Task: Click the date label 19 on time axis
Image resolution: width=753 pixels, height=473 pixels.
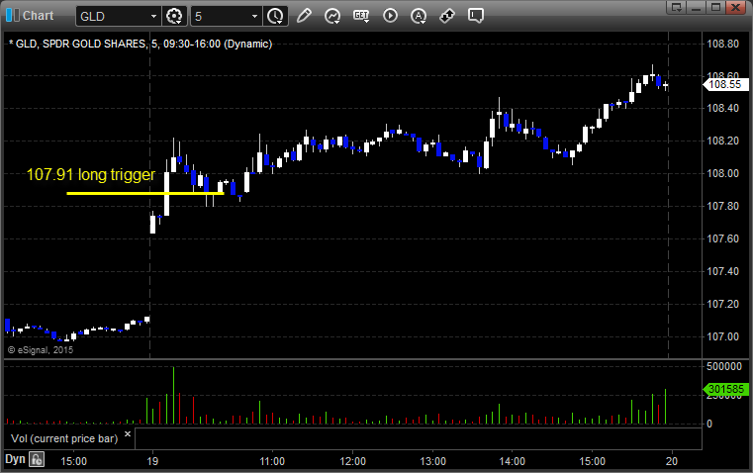Action: pyautogui.click(x=152, y=461)
